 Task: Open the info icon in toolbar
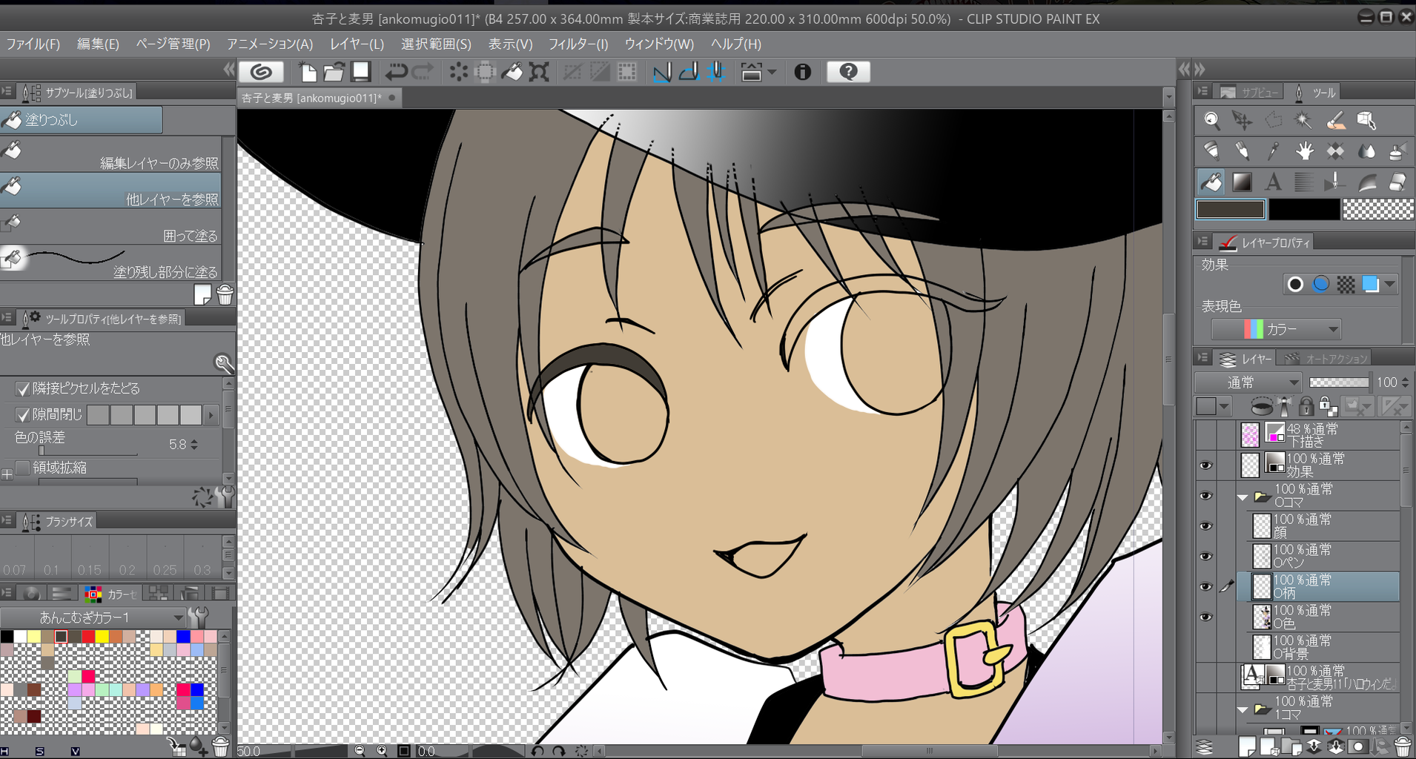pos(802,72)
